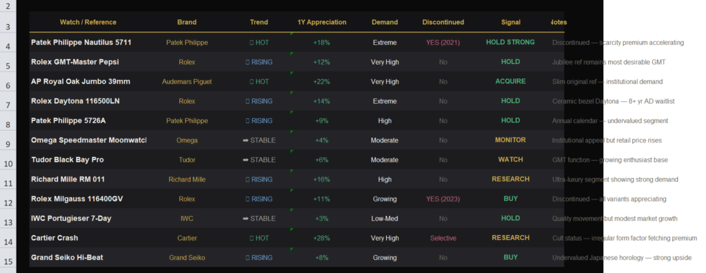The image size is (706, 273).
Task: Click the +18% appreciation cell
Action: (x=322, y=42)
